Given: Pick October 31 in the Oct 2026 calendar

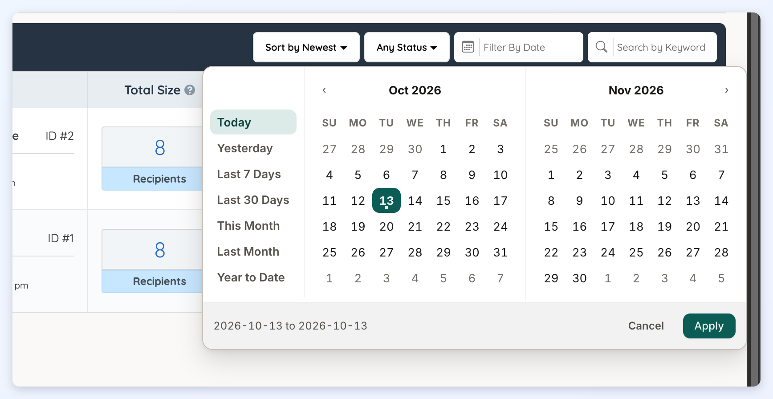Looking at the screenshot, I should 500,252.
